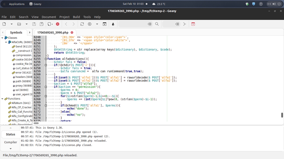Viewport: 284px width, 159px height.
Task: Open the Document menu
Action: pos(49,17)
